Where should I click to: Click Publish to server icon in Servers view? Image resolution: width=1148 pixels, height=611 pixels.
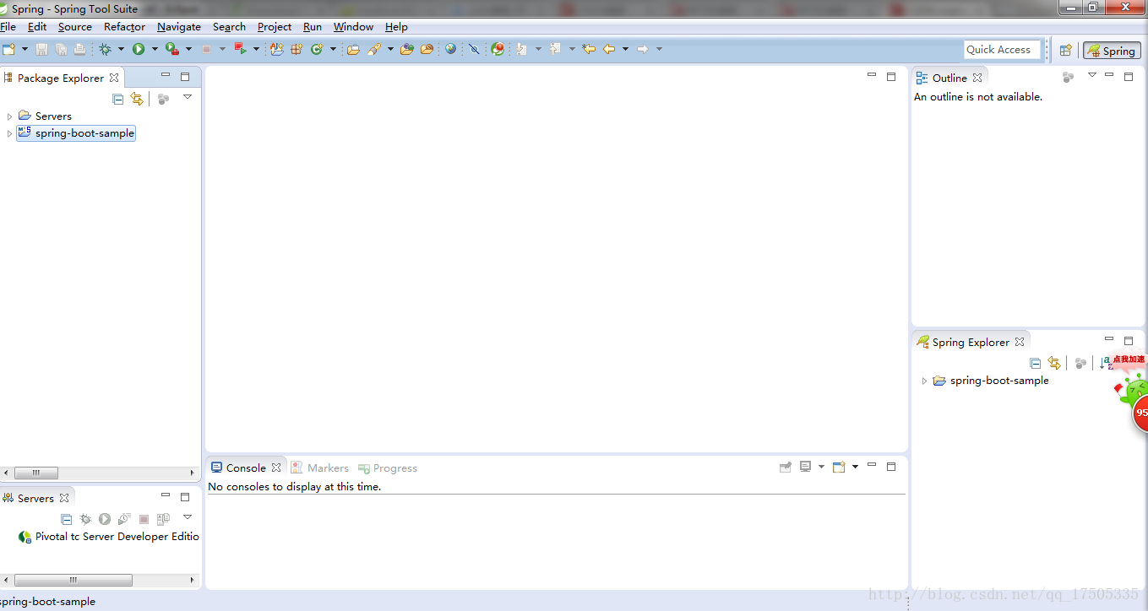(163, 519)
